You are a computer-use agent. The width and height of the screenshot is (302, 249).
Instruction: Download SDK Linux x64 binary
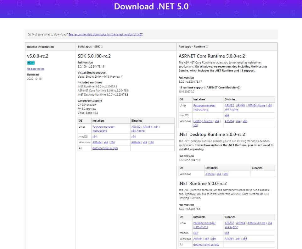click(156, 127)
